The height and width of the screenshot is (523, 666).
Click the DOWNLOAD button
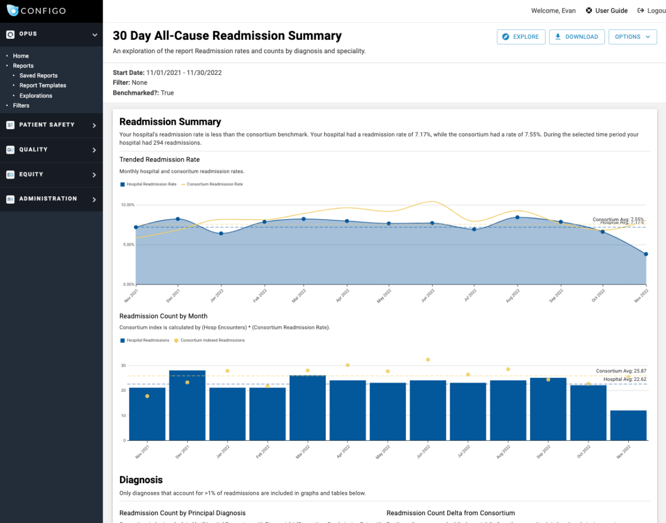pyautogui.click(x=577, y=37)
